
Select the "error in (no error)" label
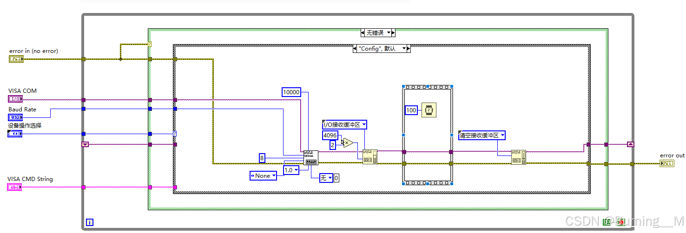pos(33,51)
